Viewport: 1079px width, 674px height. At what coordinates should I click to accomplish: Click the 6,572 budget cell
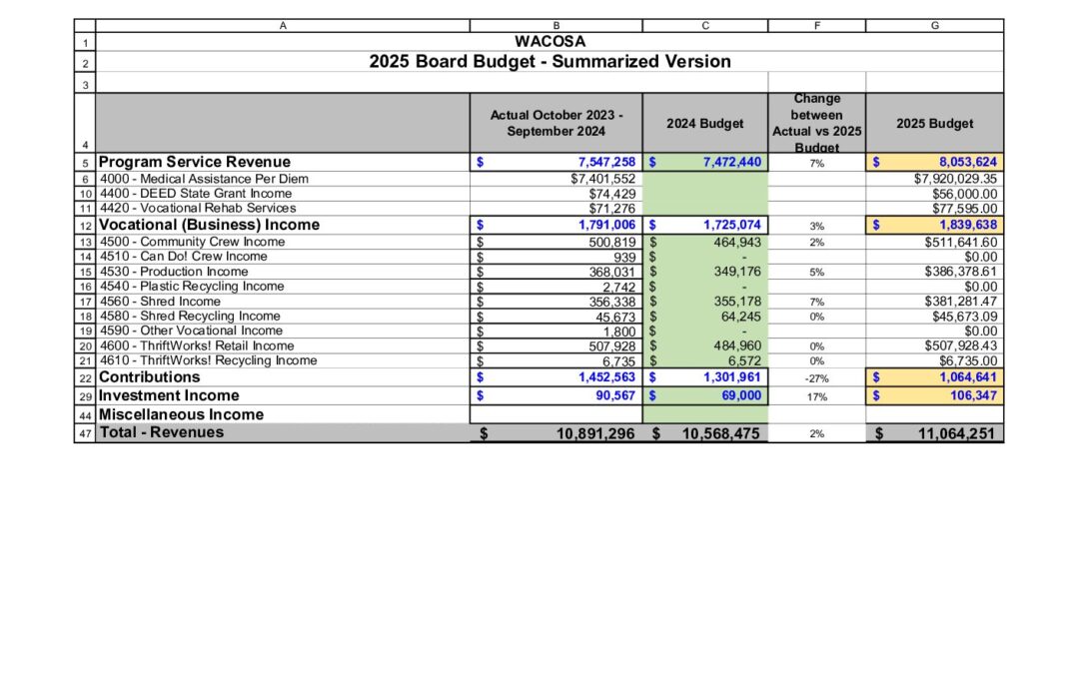[x=705, y=361]
